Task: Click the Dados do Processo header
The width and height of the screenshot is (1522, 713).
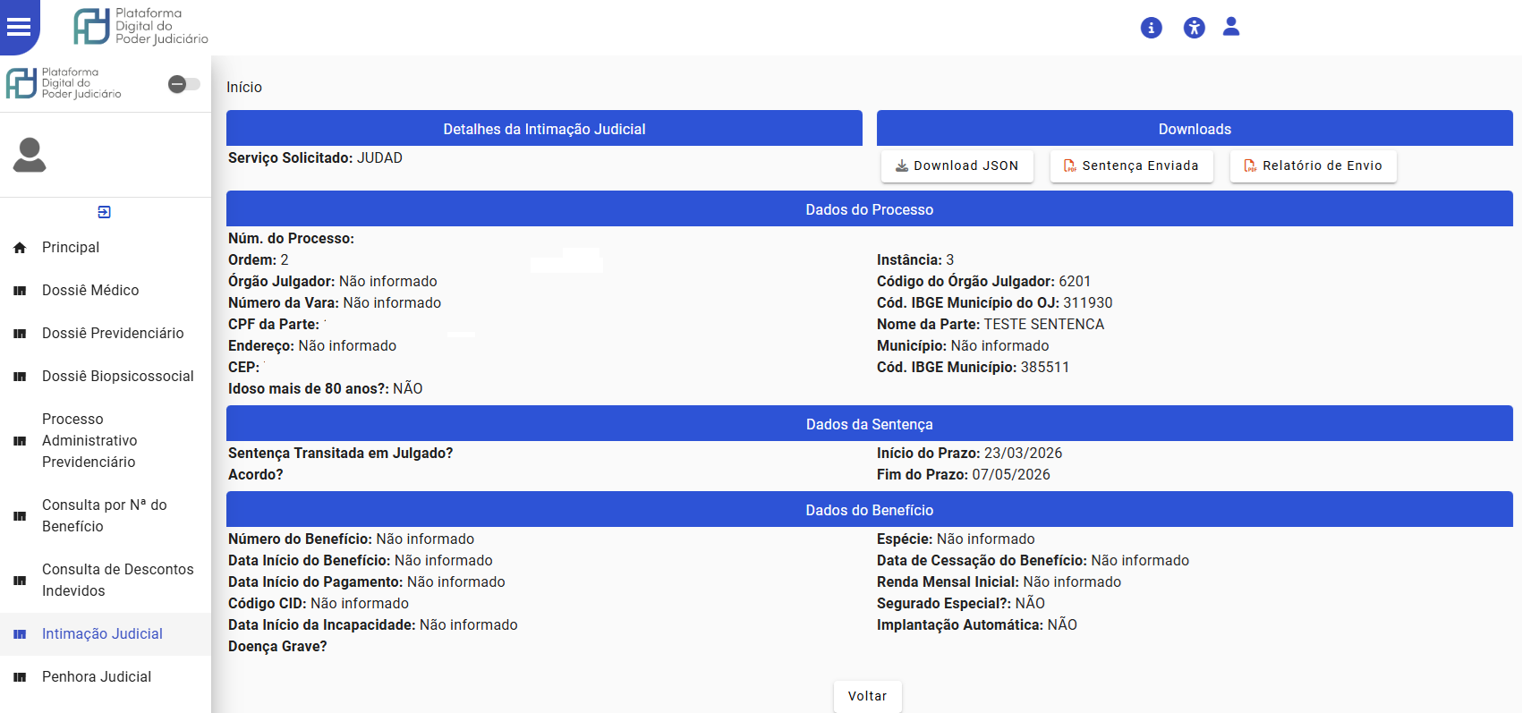Action: click(x=870, y=209)
